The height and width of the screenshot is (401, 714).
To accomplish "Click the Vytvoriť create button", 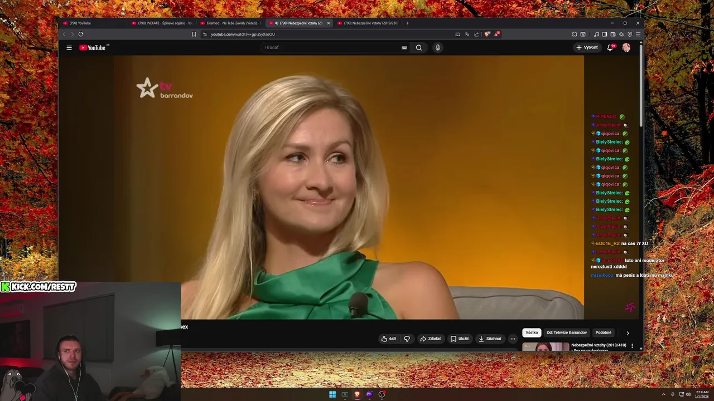I will (x=587, y=47).
